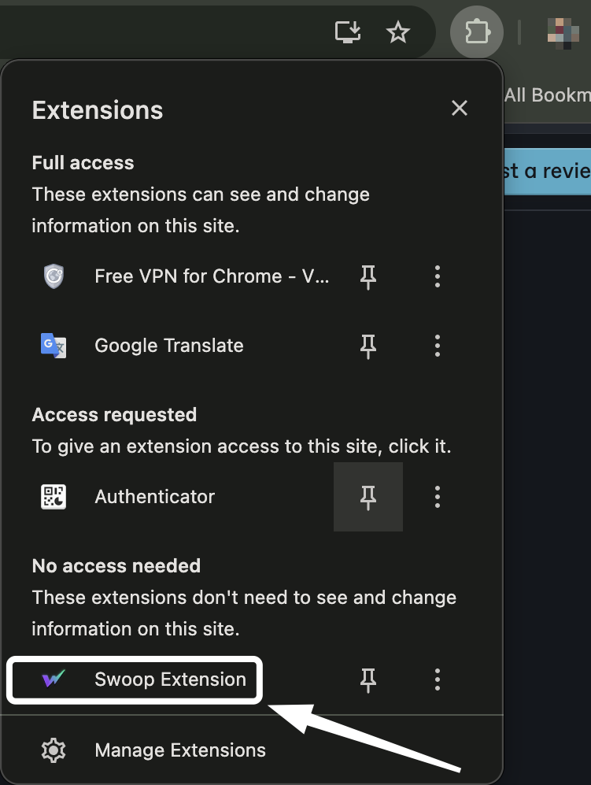591x785 pixels.
Task: Click the Google Translate extension icon
Action: pyautogui.click(x=54, y=346)
